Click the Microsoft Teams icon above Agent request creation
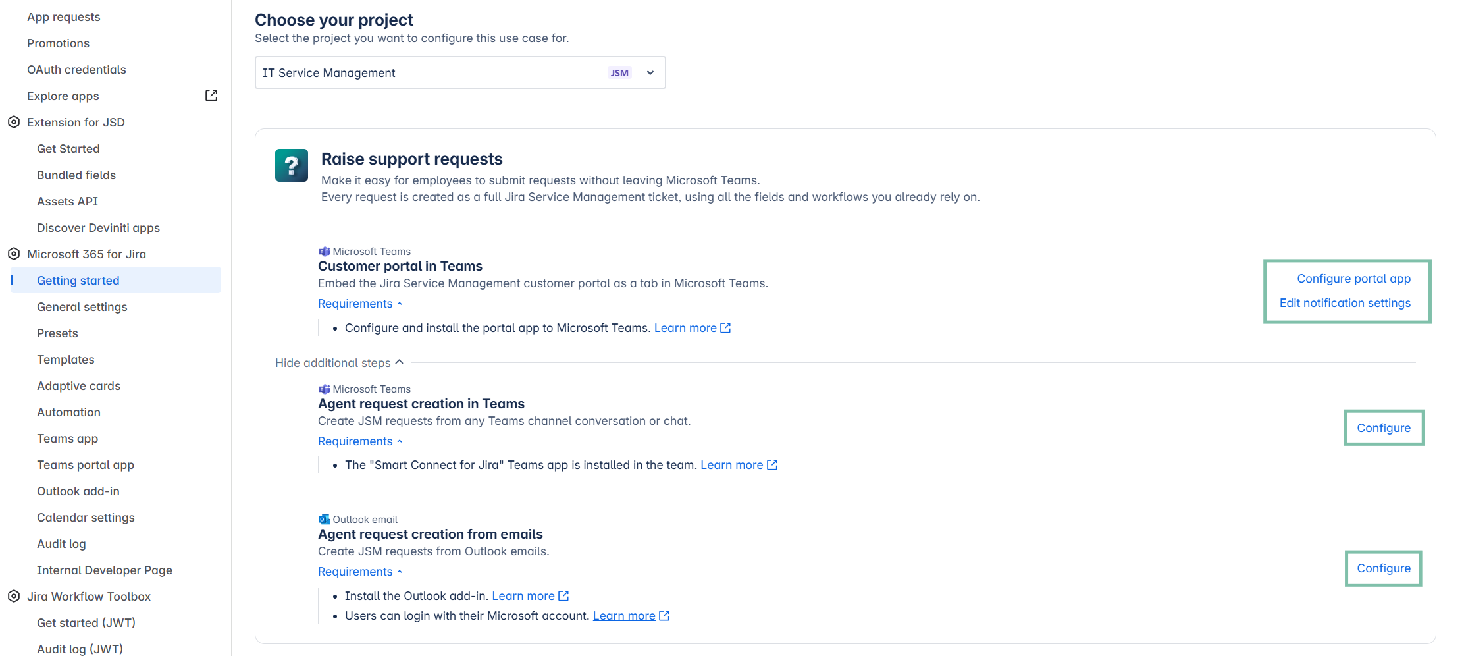 [324, 389]
